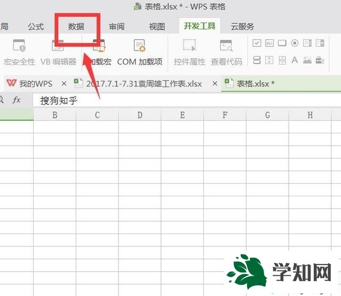Switch to the 我的WPS document tab
341x296 pixels.
pos(36,84)
